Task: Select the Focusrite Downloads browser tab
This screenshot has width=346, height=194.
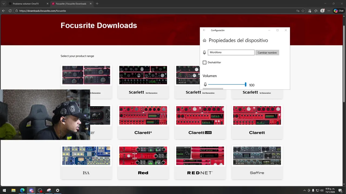Action: click(71, 4)
